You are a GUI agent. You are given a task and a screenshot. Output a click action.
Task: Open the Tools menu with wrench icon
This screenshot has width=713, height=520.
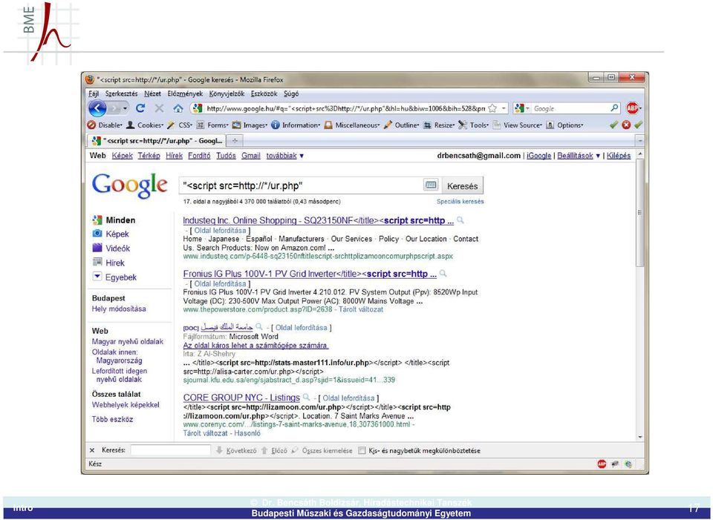pyautogui.click(x=474, y=125)
